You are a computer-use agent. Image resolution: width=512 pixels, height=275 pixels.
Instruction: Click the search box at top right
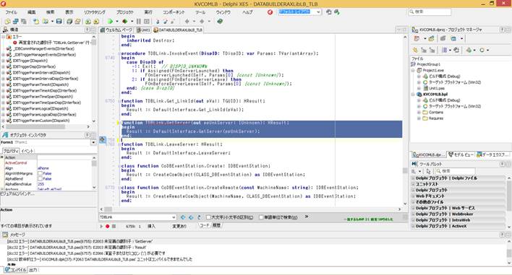point(430,12)
